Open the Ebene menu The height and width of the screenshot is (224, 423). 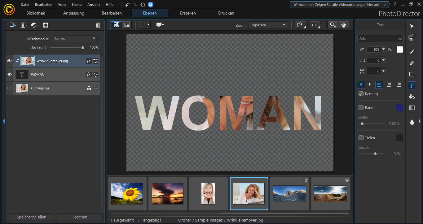pyautogui.click(x=77, y=5)
